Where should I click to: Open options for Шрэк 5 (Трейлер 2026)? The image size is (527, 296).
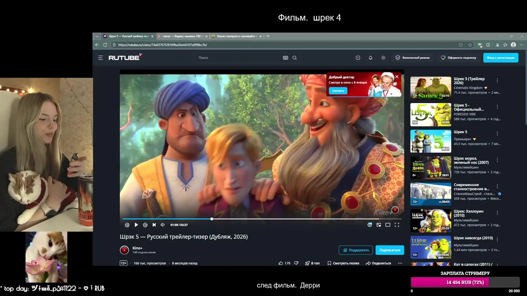[497, 81]
